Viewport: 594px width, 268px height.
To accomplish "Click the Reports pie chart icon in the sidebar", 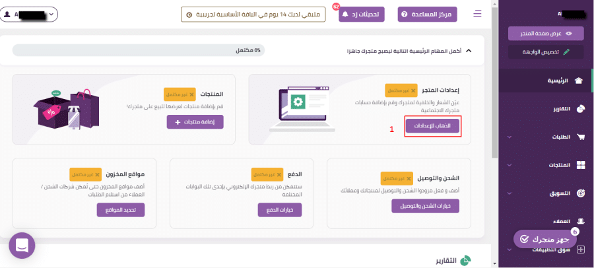I will [x=580, y=109].
